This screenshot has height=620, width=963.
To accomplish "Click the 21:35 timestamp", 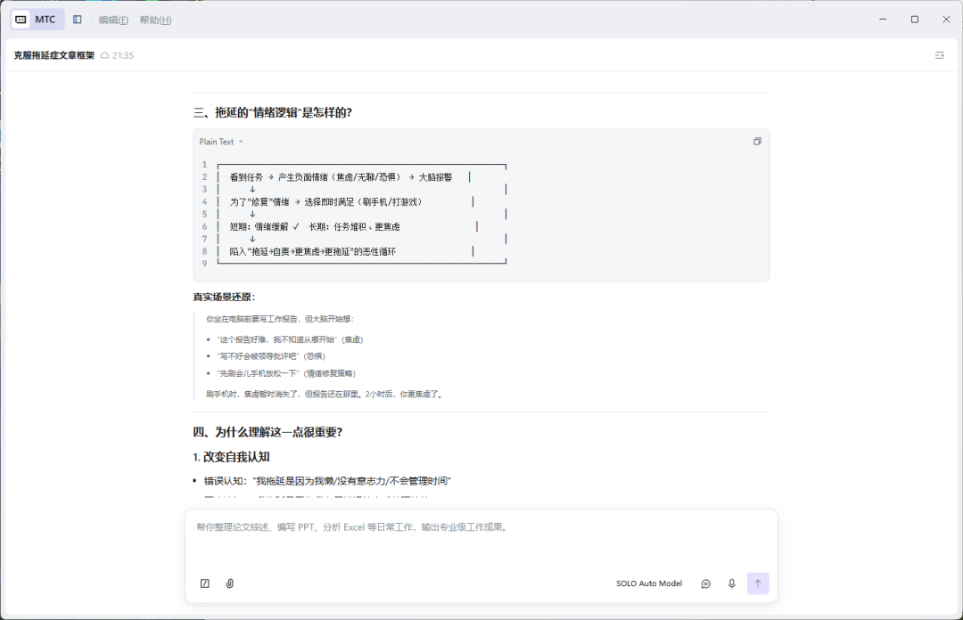I will pos(123,56).
